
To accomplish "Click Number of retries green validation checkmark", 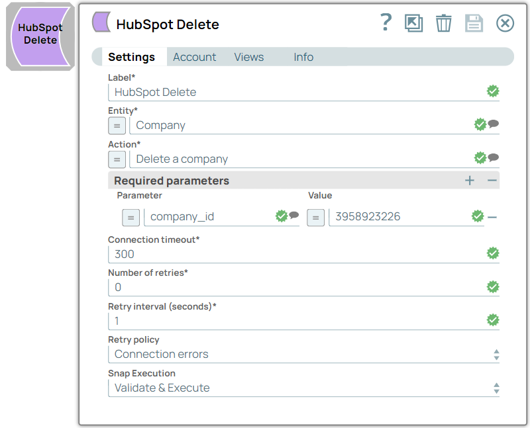I will point(493,286).
